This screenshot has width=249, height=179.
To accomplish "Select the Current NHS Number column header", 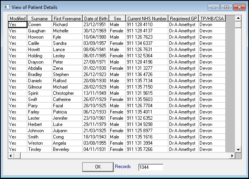I will (x=147, y=18).
